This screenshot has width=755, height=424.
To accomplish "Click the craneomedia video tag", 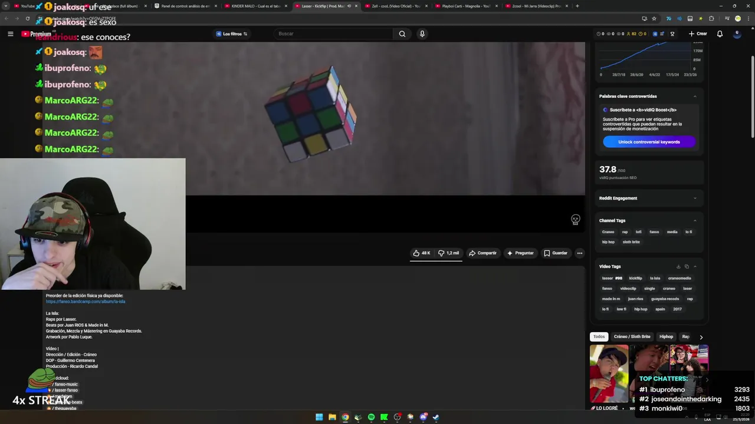I will [x=679, y=279].
